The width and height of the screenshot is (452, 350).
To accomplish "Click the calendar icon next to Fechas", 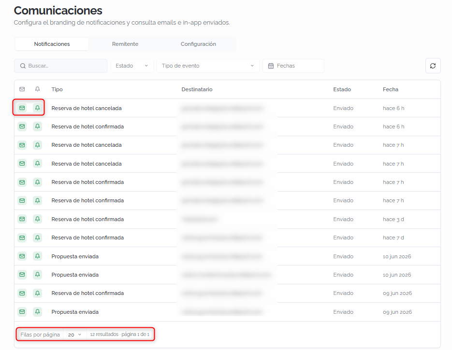I will (x=271, y=66).
